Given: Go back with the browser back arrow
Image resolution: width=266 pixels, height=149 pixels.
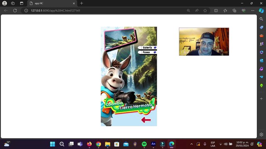Looking at the screenshot, I should point(6,10).
